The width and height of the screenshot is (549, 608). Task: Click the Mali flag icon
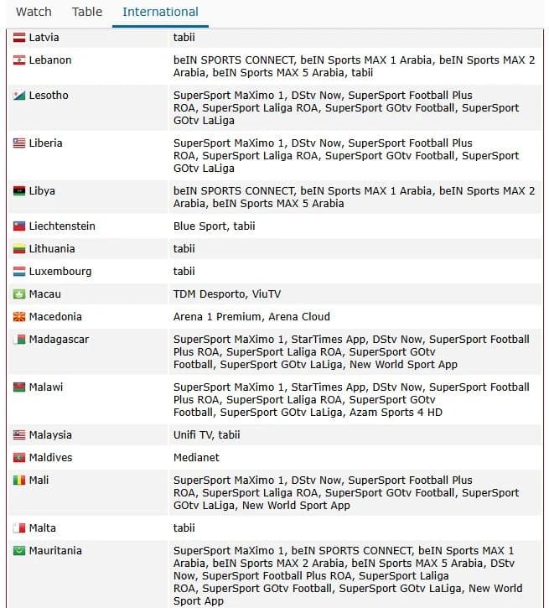[19, 481]
